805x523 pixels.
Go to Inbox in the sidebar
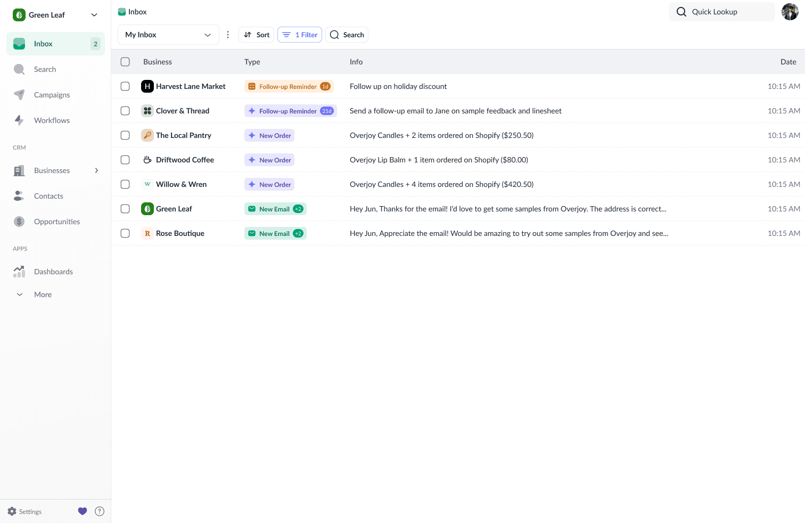tap(55, 44)
